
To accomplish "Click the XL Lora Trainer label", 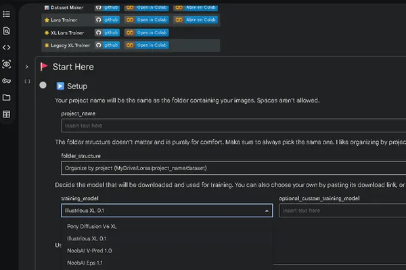I will (67, 33).
